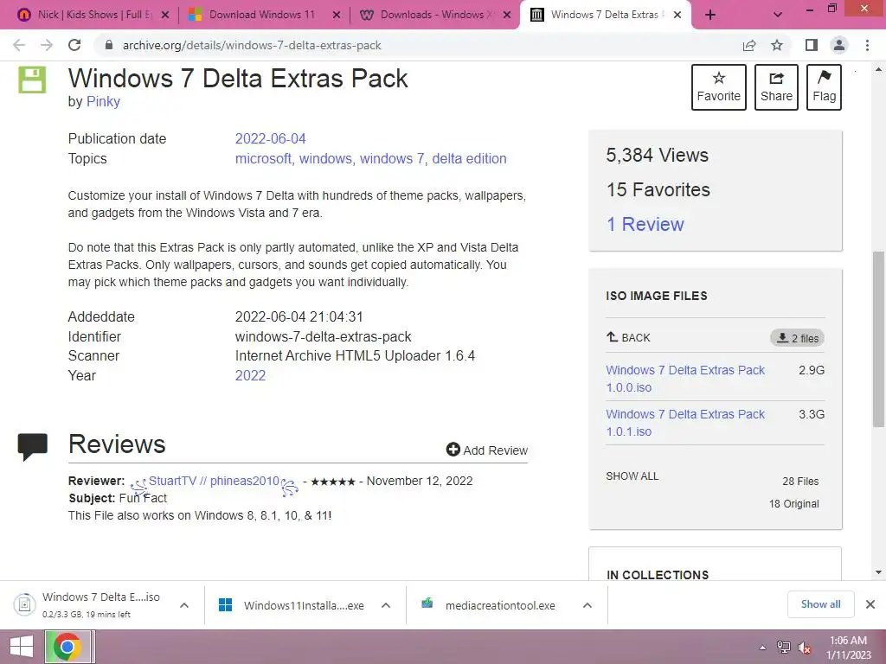The image size is (886, 664).
Task: Download Windows 7 Delta Extras Pack 1.0.0.iso
Action: 685,379
